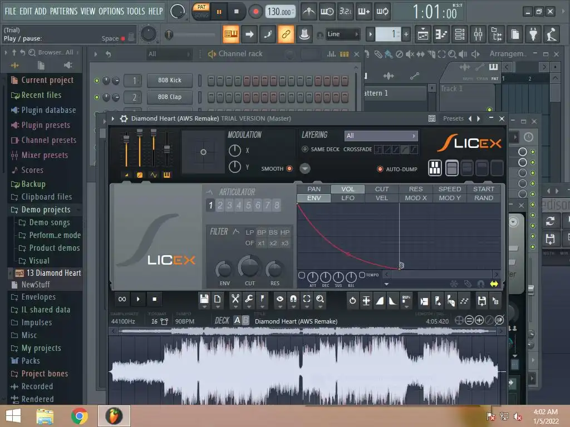Click the Slicex plugin options gear icon
570x427 pixels.
pos(124,119)
